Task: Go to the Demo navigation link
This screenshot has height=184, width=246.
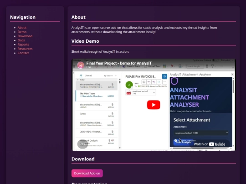Action: [x=22, y=32]
